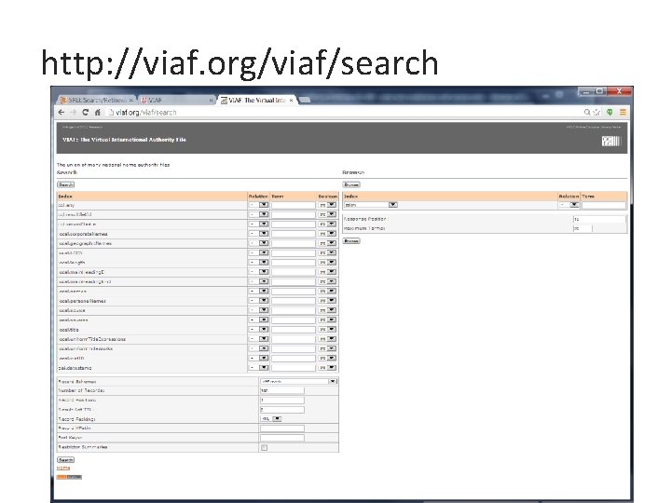Open the Relation dropdown for oclc.title
671x503 pixels.
[258, 330]
